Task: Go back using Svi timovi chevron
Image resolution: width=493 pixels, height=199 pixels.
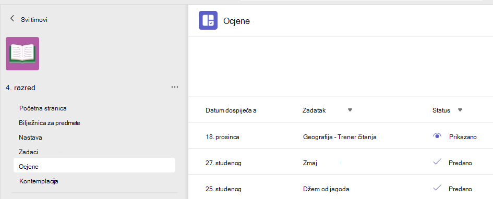Action: click(13, 19)
